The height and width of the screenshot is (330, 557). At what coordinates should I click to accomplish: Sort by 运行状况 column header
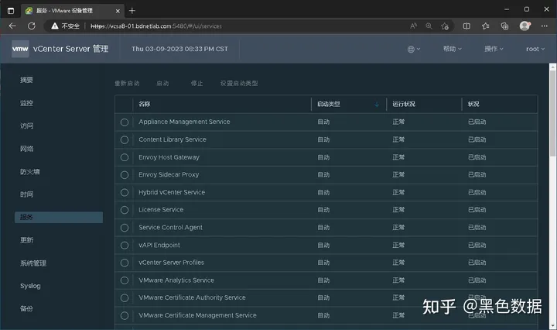pos(404,105)
